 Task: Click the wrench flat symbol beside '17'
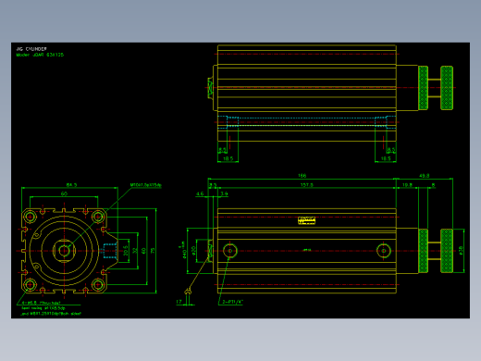(188, 292)
